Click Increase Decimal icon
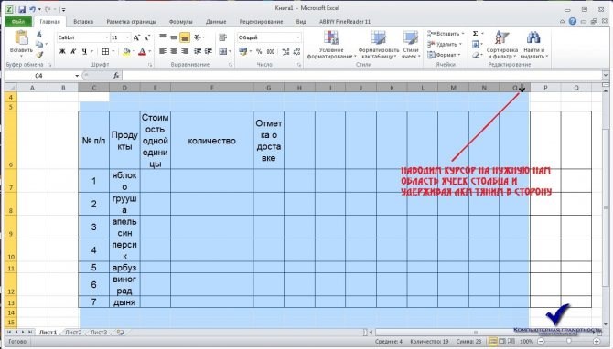 pyautogui.click(x=285, y=51)
